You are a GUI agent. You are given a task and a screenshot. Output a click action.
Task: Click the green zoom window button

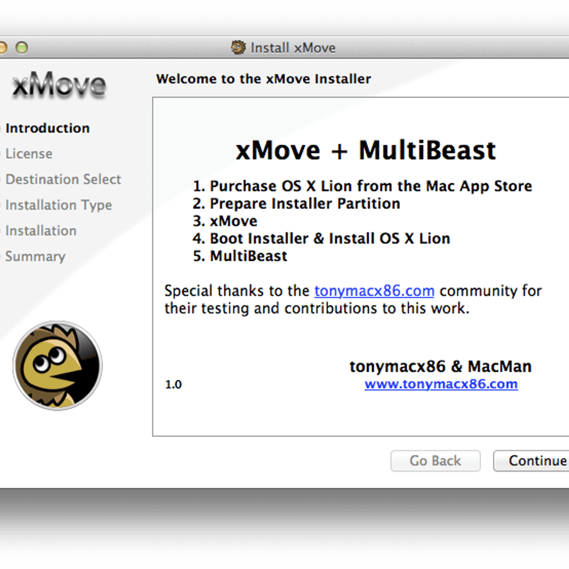pyautogui.click(x=22, y=47)
